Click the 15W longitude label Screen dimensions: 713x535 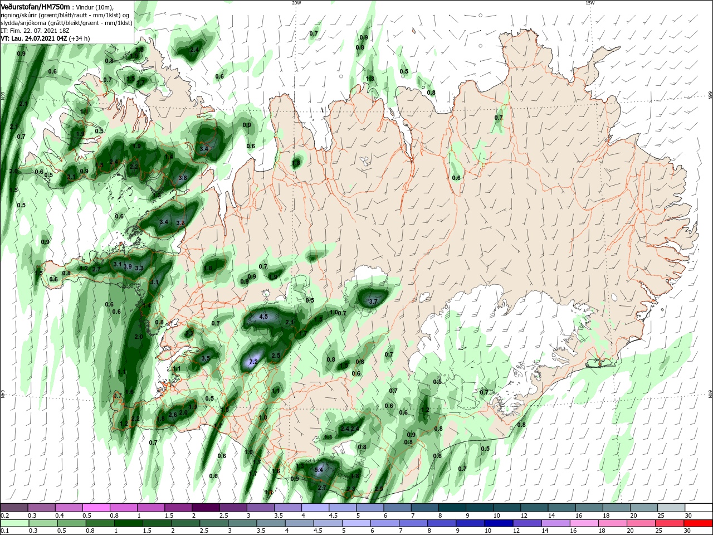coord(590,3)
